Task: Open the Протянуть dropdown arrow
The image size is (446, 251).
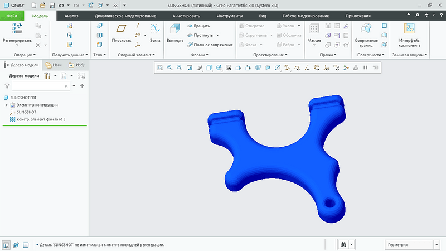Action: tap(217, 35)
